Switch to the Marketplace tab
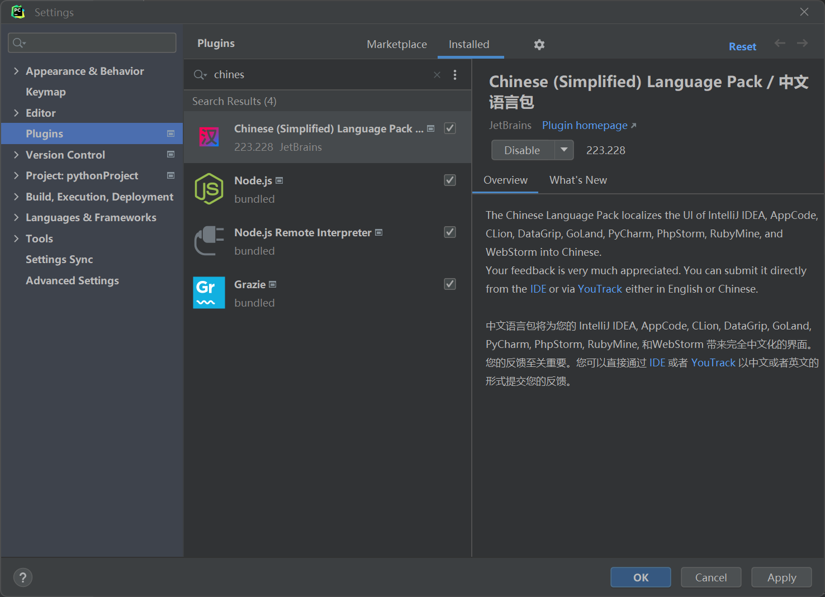 (x=397, y=44)
